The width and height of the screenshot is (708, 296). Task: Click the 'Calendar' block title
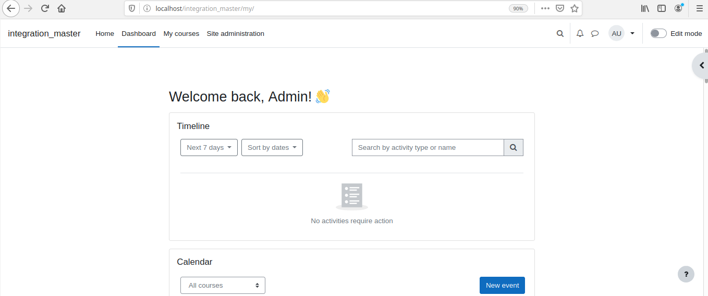(194, 262)
